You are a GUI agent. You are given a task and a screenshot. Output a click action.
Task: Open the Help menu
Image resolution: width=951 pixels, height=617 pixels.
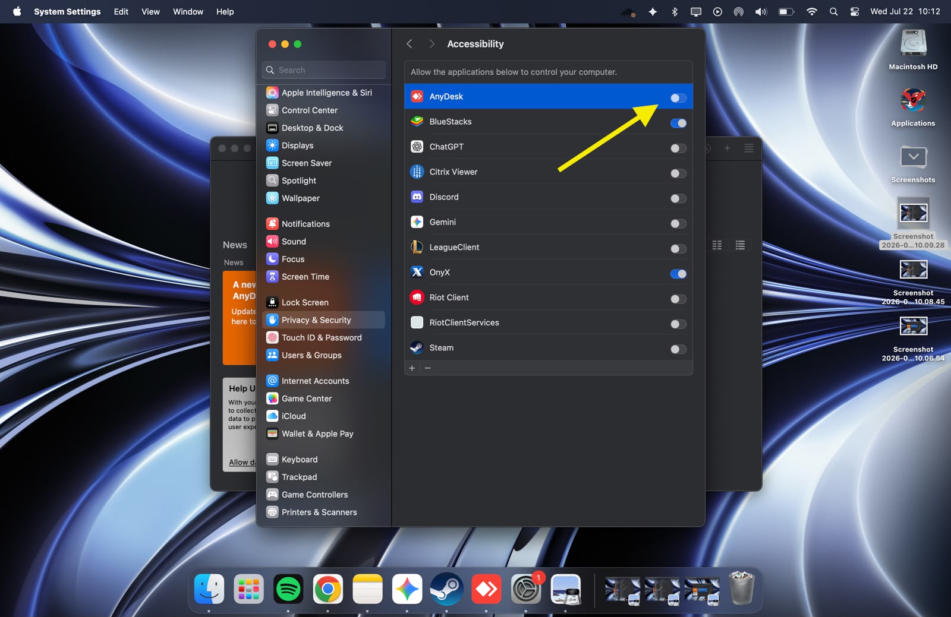[225, 12]
